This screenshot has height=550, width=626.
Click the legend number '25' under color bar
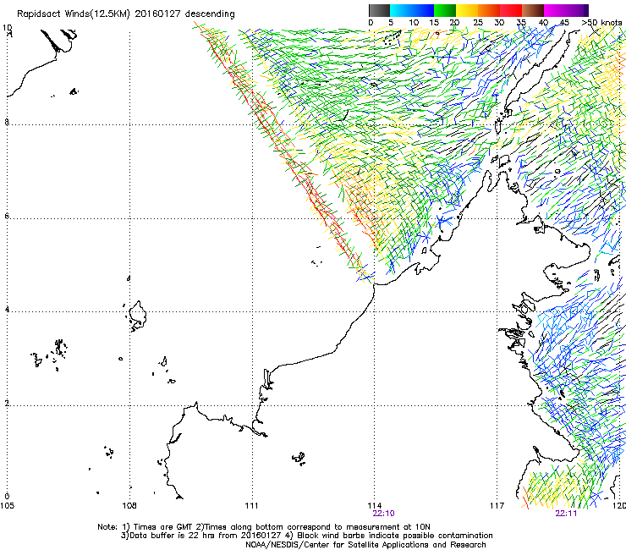[478, 23]
